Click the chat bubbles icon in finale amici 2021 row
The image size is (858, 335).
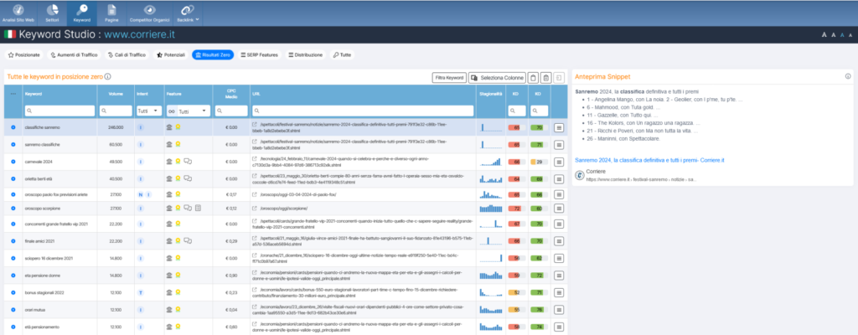tap(188, 241)
